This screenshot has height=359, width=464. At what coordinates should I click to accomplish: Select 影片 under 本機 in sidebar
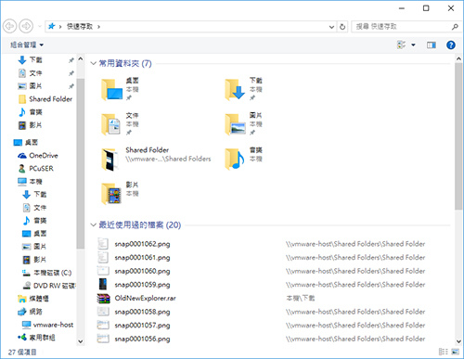[34, 260]
